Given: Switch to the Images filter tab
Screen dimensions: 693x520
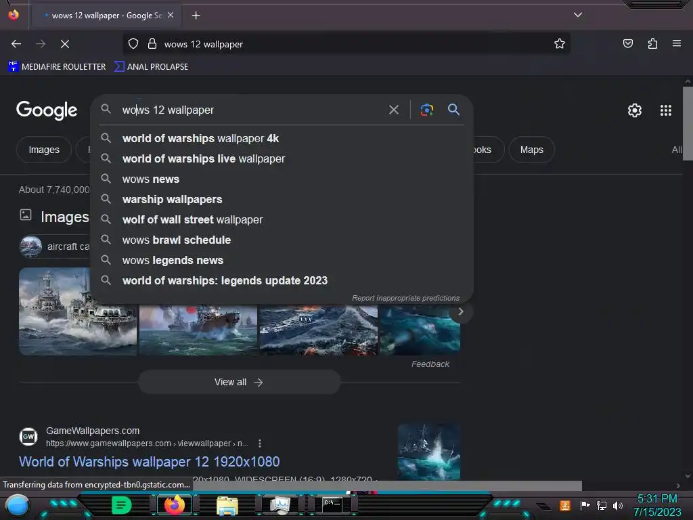Looking at the screenshot, I should (44, 150).
